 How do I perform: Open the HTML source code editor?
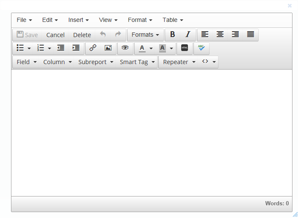coord(185,48)
